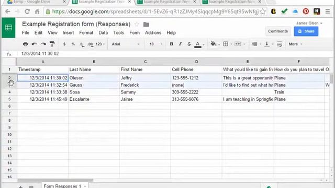Click the Redo arrow icon

click(x=43, y=44)
